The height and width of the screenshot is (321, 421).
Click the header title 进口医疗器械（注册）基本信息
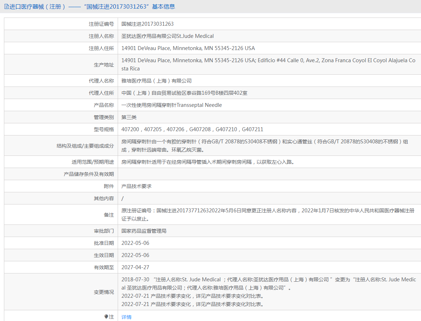(92, 7)
